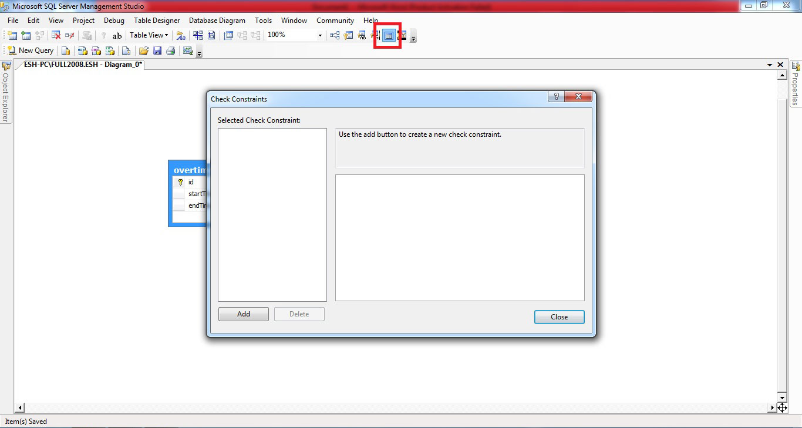Click the Manage Indexes and Keys icon
Viewport: 802px width, 428px height.
[x=349, y=36]
